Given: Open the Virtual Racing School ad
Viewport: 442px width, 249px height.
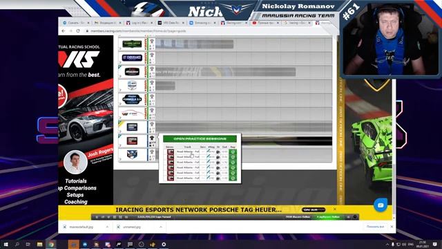Looking at the screenshot, I should 86,120.
